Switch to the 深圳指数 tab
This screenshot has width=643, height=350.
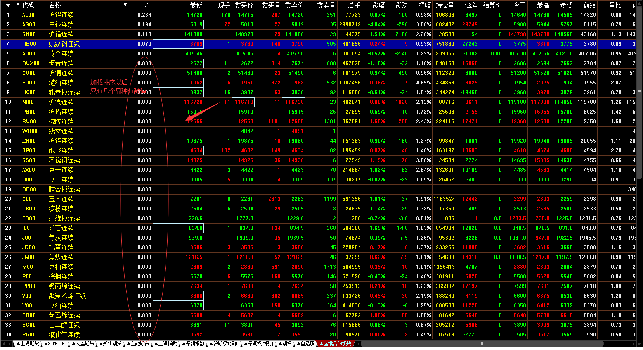point(193,343)
